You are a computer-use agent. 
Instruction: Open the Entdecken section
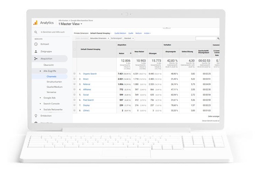point(46,116)
